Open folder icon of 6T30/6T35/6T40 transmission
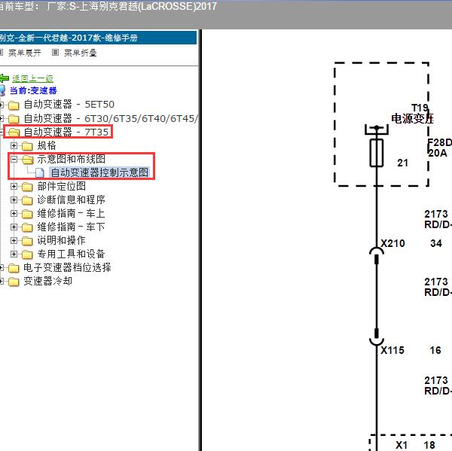This screenshot has width=452, height=451. [x=14, y=119]
